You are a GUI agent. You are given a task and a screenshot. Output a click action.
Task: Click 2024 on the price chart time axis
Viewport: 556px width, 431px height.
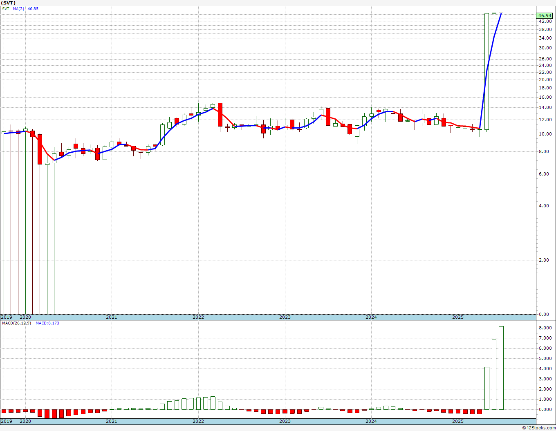(x=371, y=317)
